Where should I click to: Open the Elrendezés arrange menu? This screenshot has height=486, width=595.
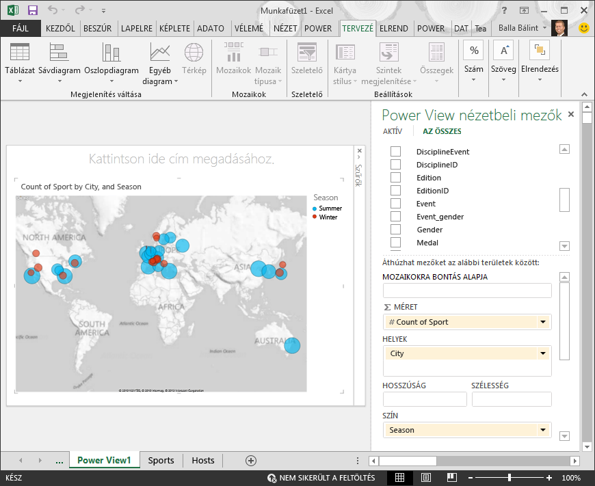[x=540, y=62]
